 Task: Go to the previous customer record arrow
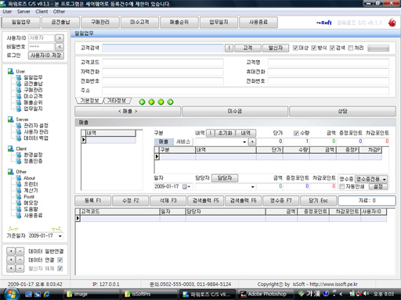pyautogui.click(x=151, y=102)
